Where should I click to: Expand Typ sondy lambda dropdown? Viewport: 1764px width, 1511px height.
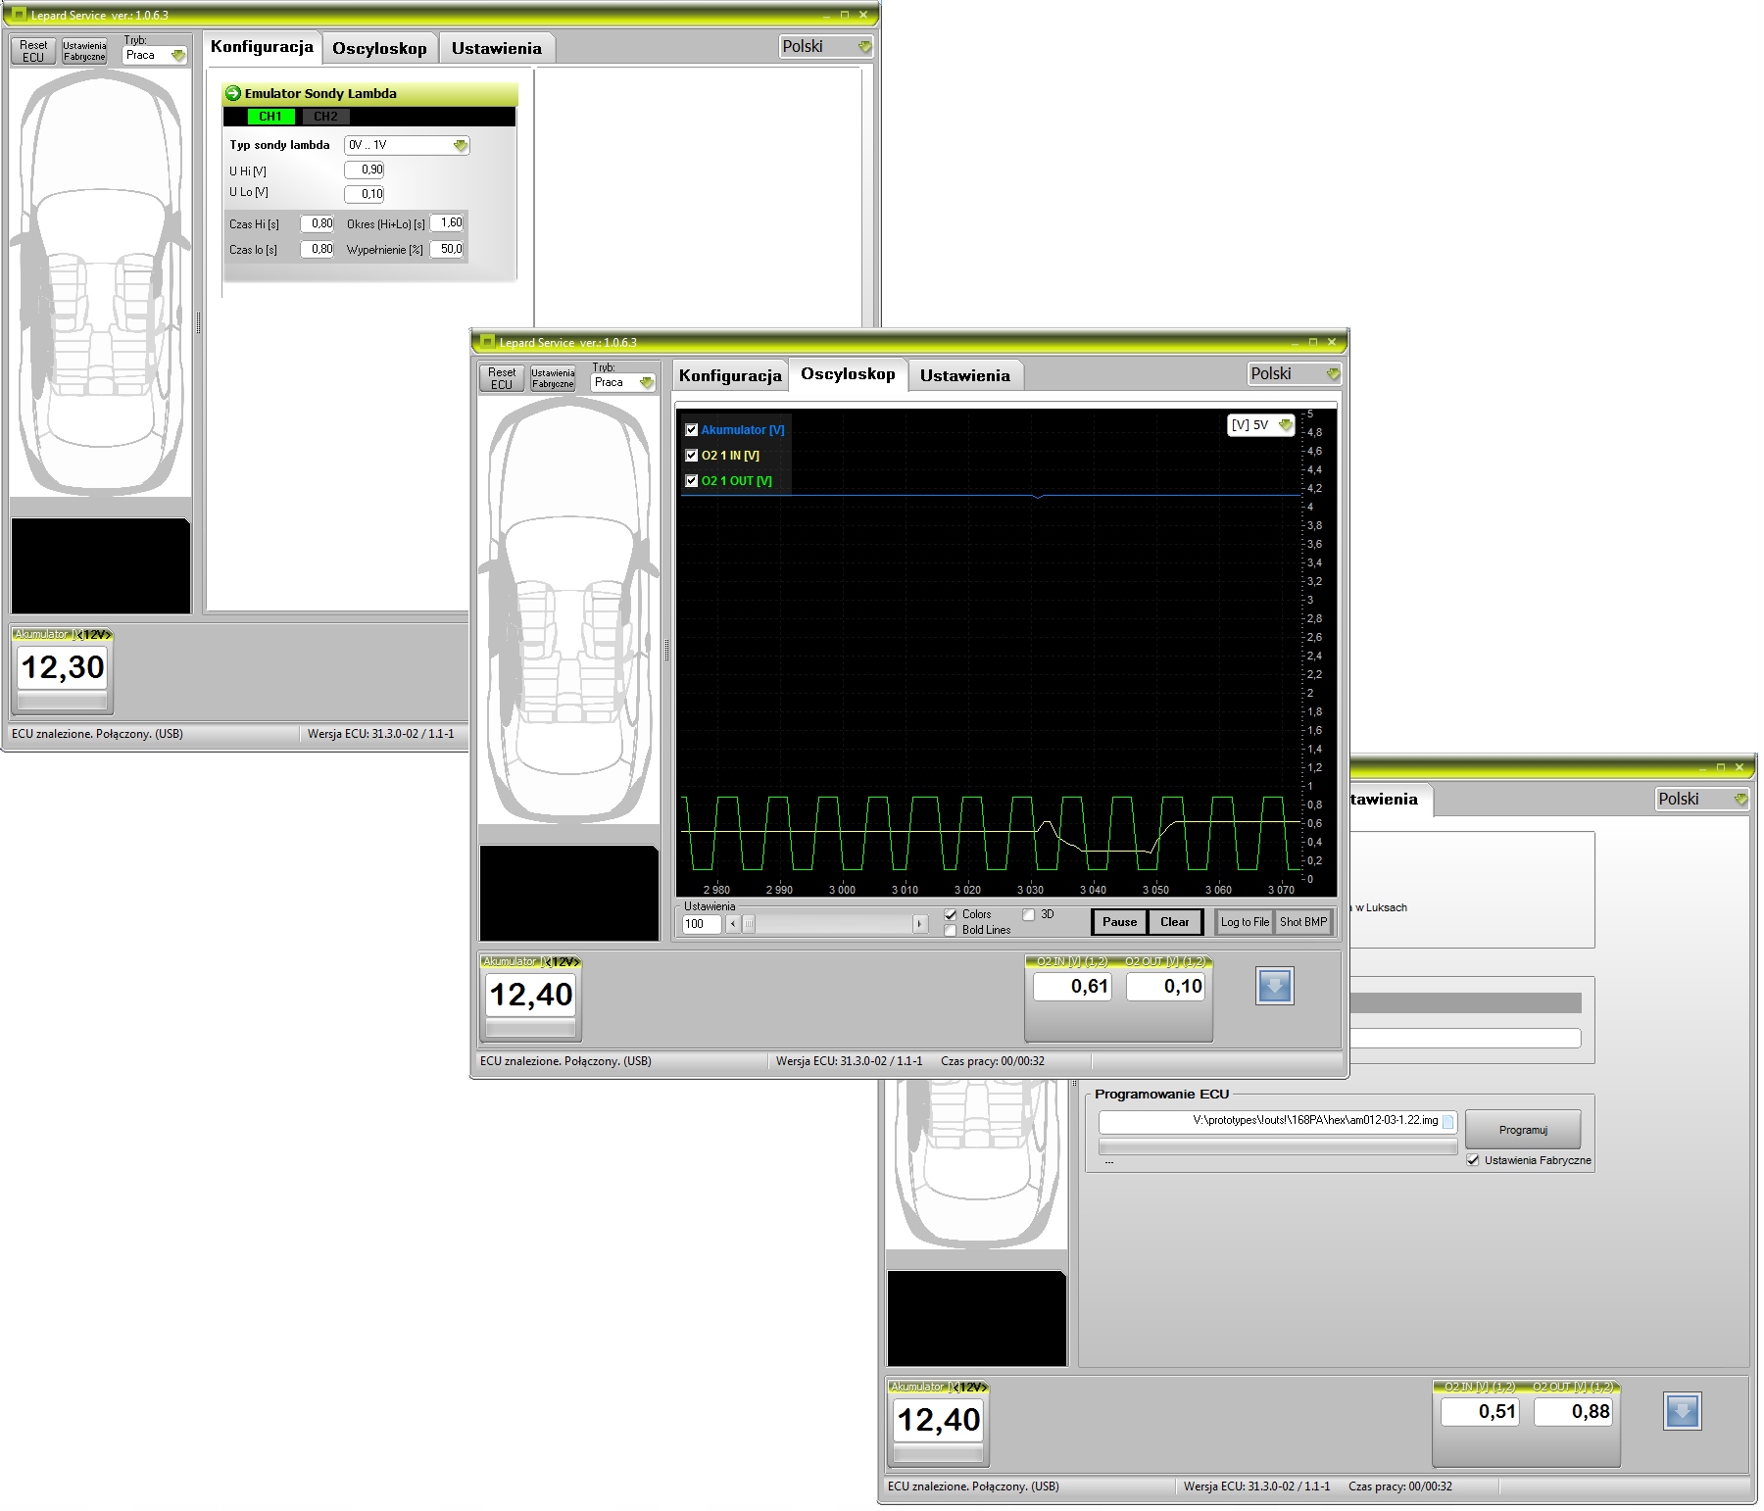(407, 145)
